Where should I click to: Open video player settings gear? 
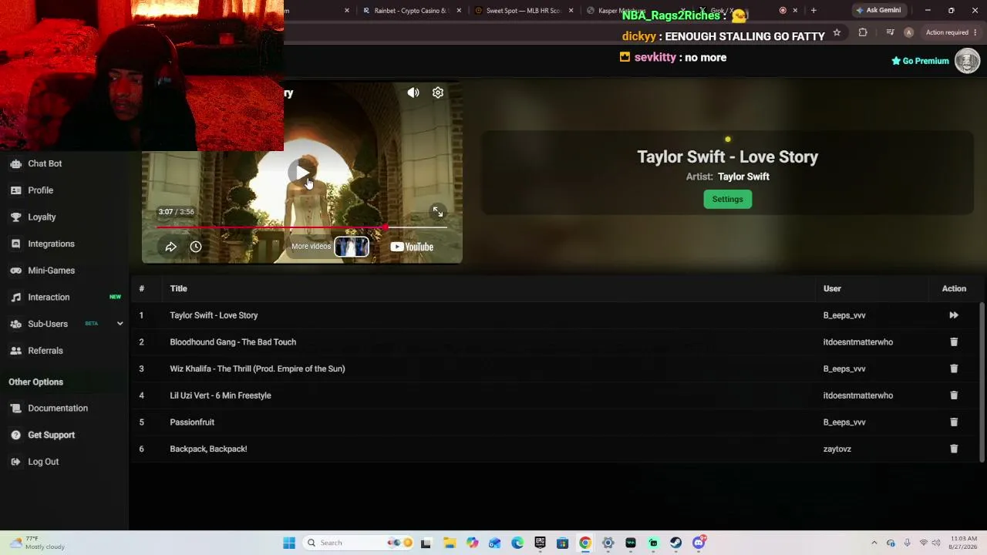(x=438, y=92)
